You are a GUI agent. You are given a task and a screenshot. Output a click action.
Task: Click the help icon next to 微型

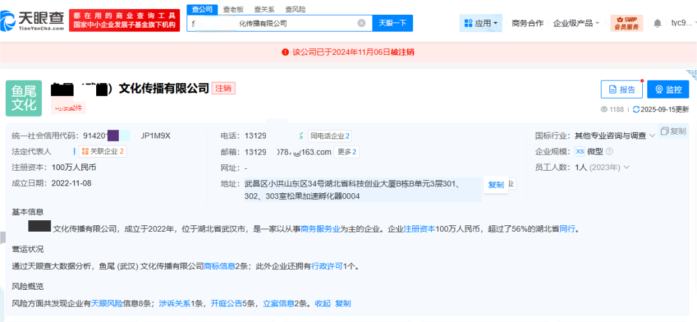pyautogui.click(x=609, y=151)
